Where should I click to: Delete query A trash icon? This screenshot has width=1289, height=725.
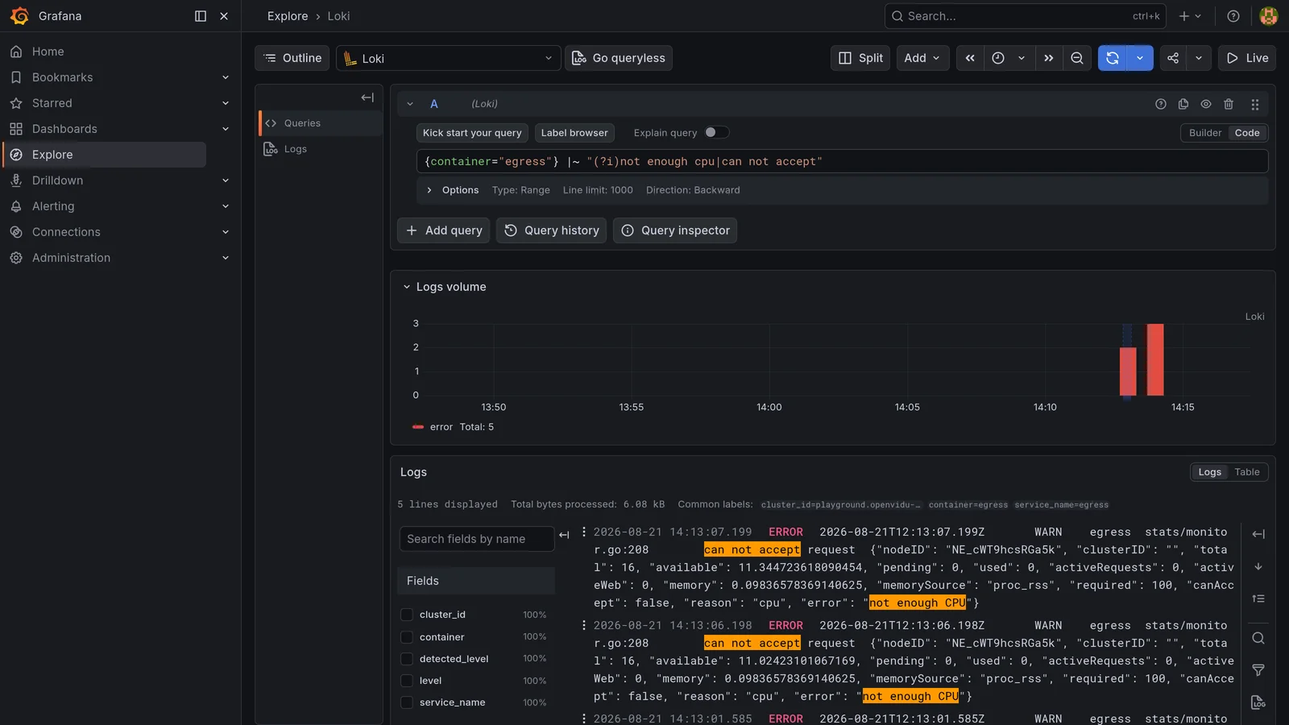(x=1229, y=104)
